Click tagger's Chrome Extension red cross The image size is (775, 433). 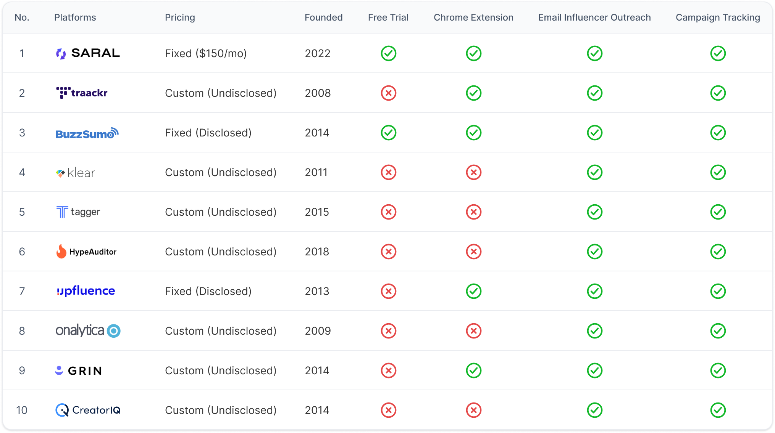(x=474, y=212)
